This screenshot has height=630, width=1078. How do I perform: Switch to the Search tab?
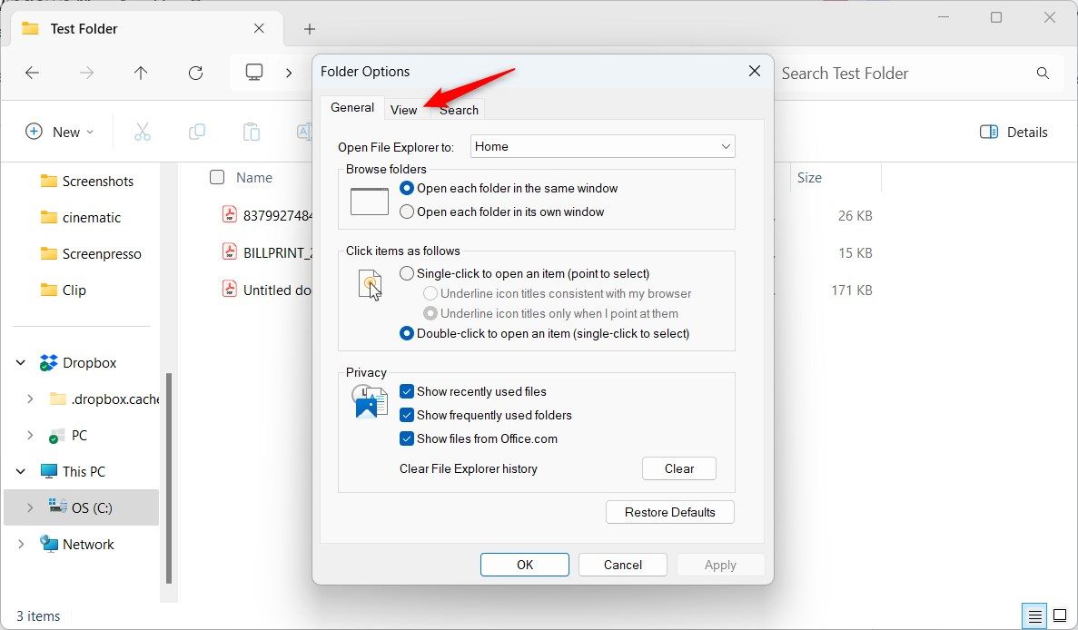tap(459, 110)
